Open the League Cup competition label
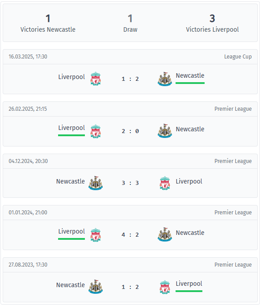 point(238,57)
